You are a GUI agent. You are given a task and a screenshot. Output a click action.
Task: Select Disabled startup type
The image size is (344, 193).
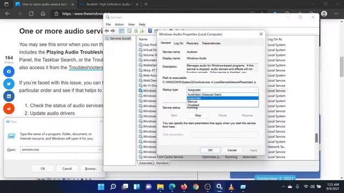tap(223, 105)
